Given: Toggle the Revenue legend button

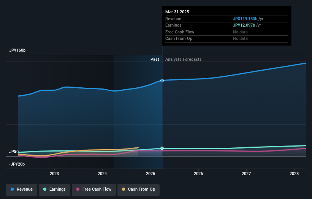Looking at the screenshot, I should (x=22, y=190).
